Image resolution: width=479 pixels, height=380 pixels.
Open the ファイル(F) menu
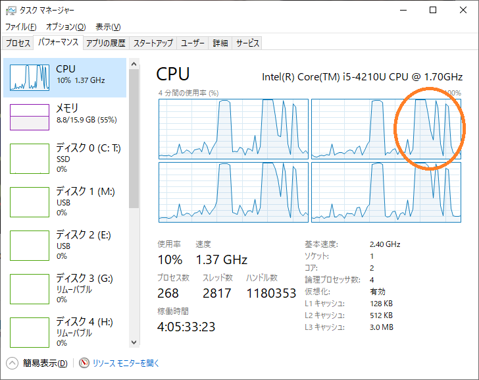[21, 27]
